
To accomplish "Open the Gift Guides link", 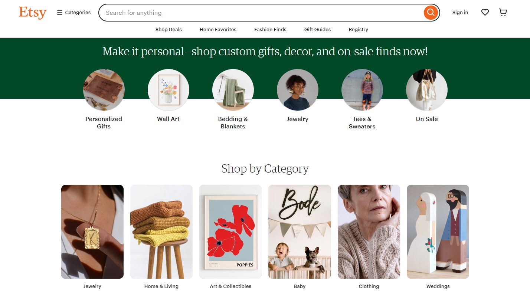I will point(317,30).
